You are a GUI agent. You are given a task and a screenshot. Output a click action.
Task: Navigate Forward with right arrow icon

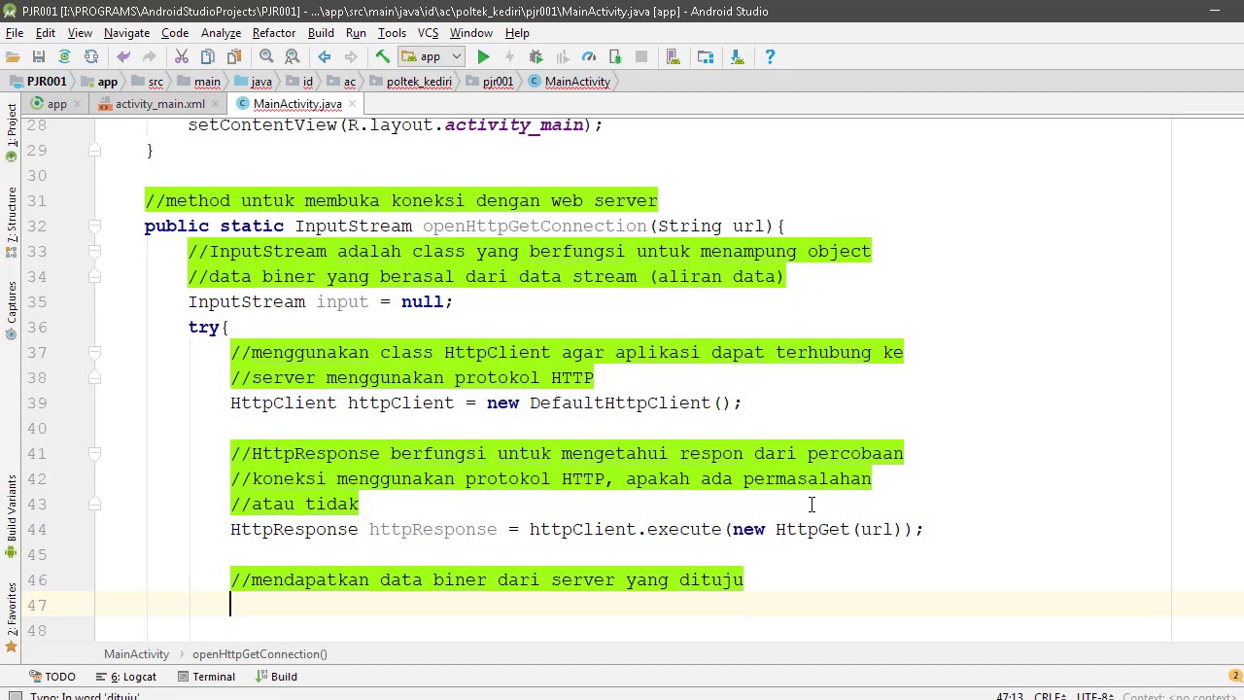[x=350, y=57]
